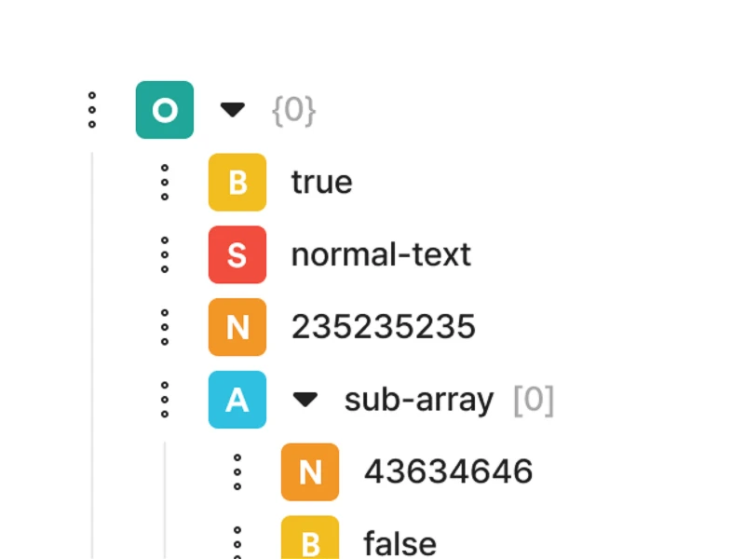Open options dots for 235235235 row
This screenshot has height=559, width=745.
tap(165, 327)
